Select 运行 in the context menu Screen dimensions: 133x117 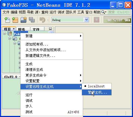coord(52,95)
